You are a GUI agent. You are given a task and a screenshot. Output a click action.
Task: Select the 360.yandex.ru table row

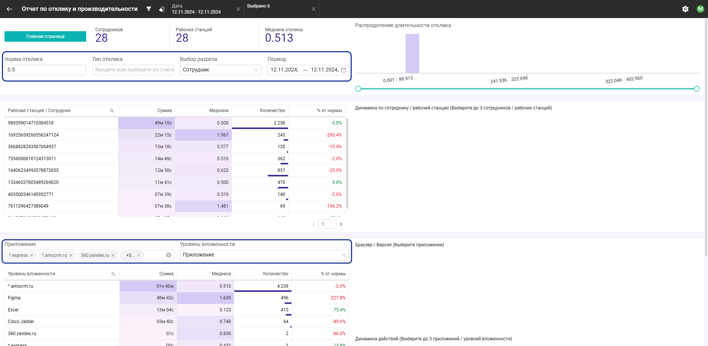tap(177, 334)
